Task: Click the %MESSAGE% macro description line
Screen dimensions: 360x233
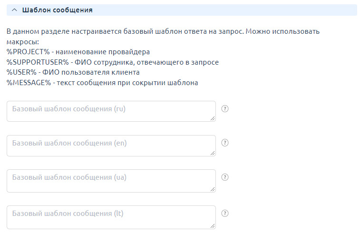Action: pyautogui.click(x=102, y=83)
